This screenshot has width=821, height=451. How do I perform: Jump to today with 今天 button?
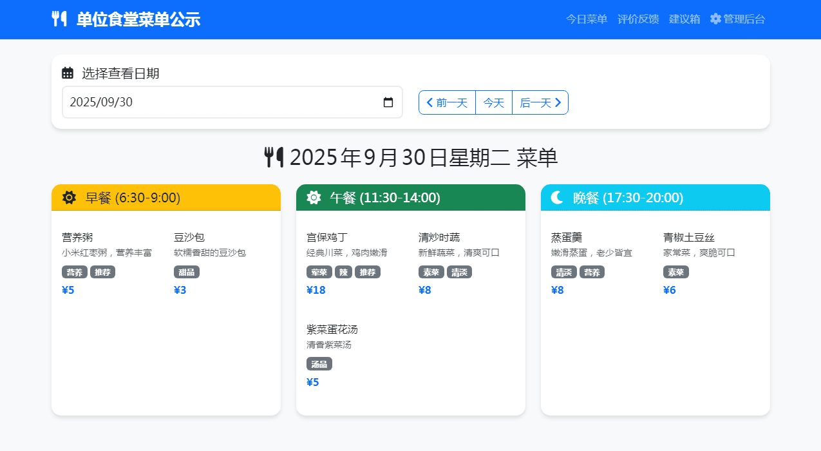pos(494,102)
